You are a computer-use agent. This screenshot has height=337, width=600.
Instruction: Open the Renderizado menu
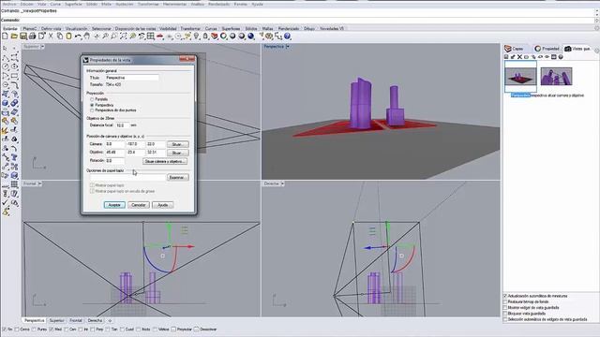point(218,4)
